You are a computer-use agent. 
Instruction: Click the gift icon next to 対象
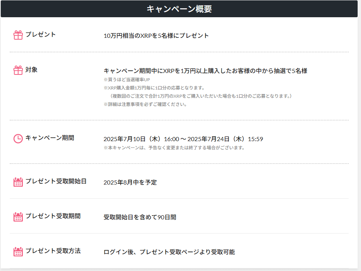click(18, 70)
